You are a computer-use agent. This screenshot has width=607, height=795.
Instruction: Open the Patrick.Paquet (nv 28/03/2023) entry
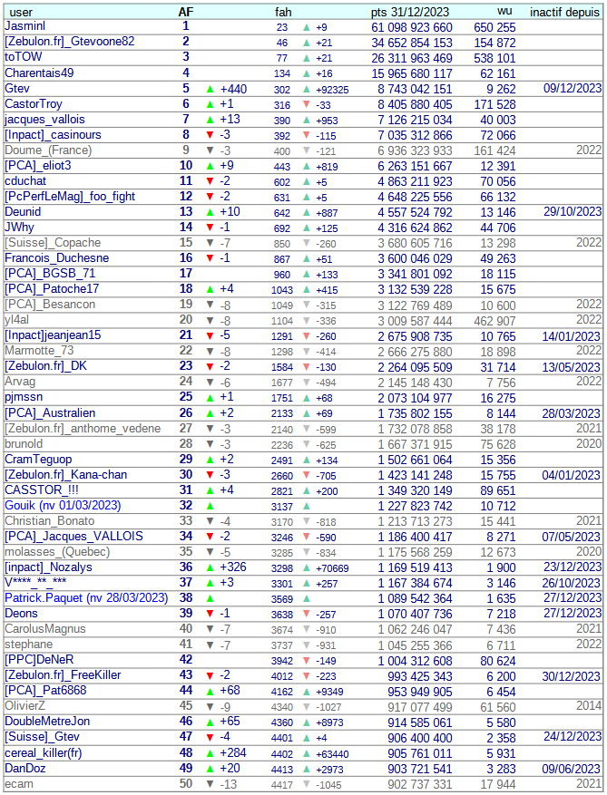coord(86,597)
